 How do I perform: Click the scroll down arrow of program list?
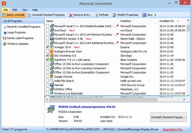coord(188,95)
